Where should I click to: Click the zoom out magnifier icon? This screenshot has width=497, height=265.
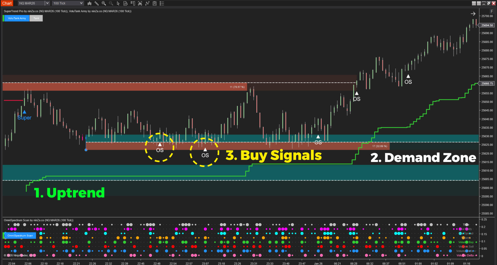pos(111,3)
